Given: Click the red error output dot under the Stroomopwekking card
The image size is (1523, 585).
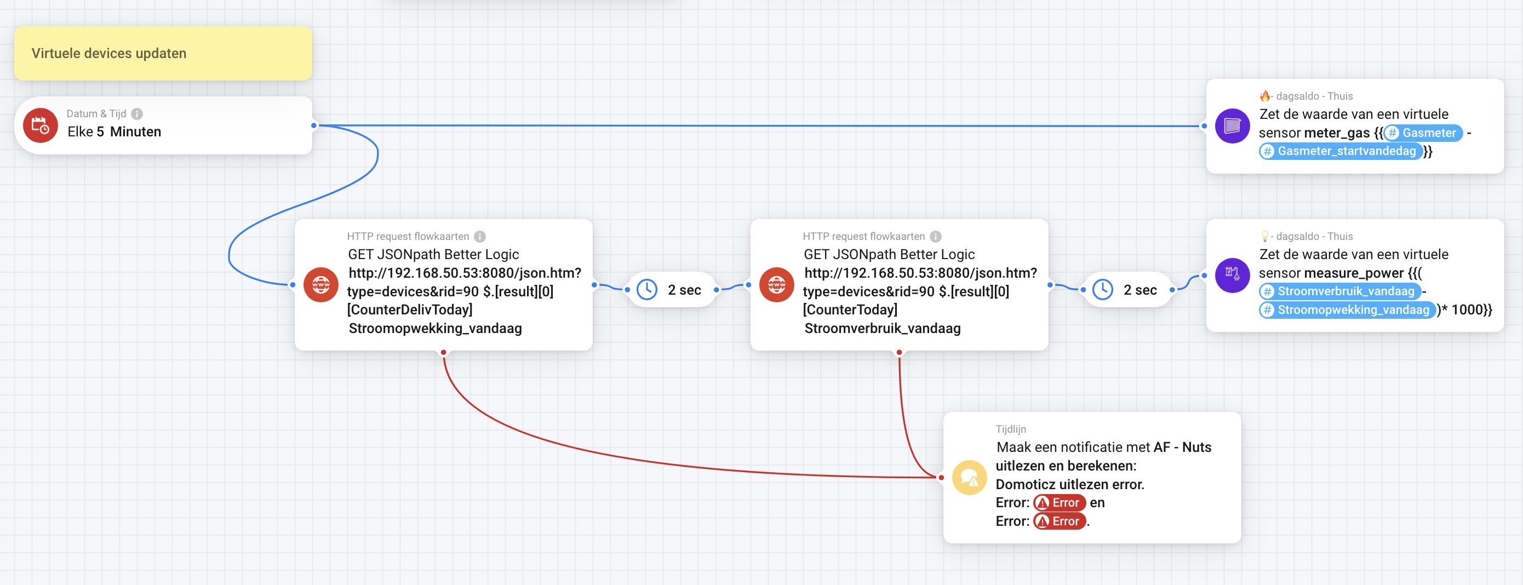Looking at the screenshot, I should pos(443,353).
